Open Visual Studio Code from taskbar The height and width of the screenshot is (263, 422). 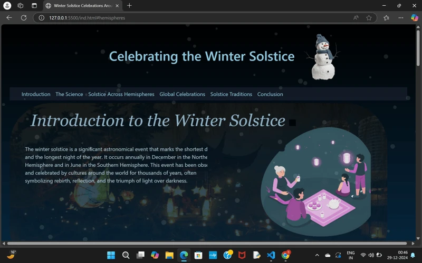coord(271,255)
